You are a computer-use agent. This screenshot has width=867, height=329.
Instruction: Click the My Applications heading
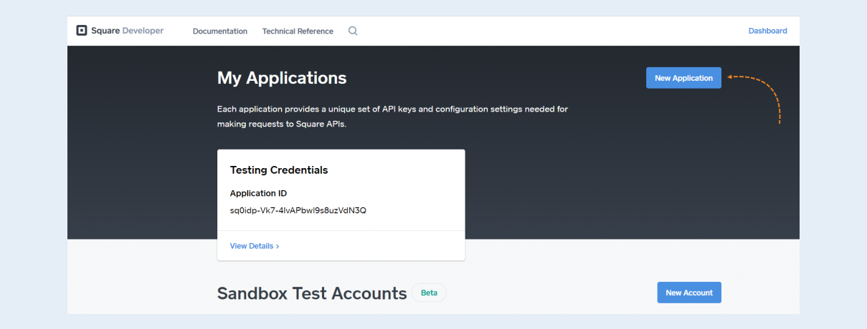click(x=282, y=78)
